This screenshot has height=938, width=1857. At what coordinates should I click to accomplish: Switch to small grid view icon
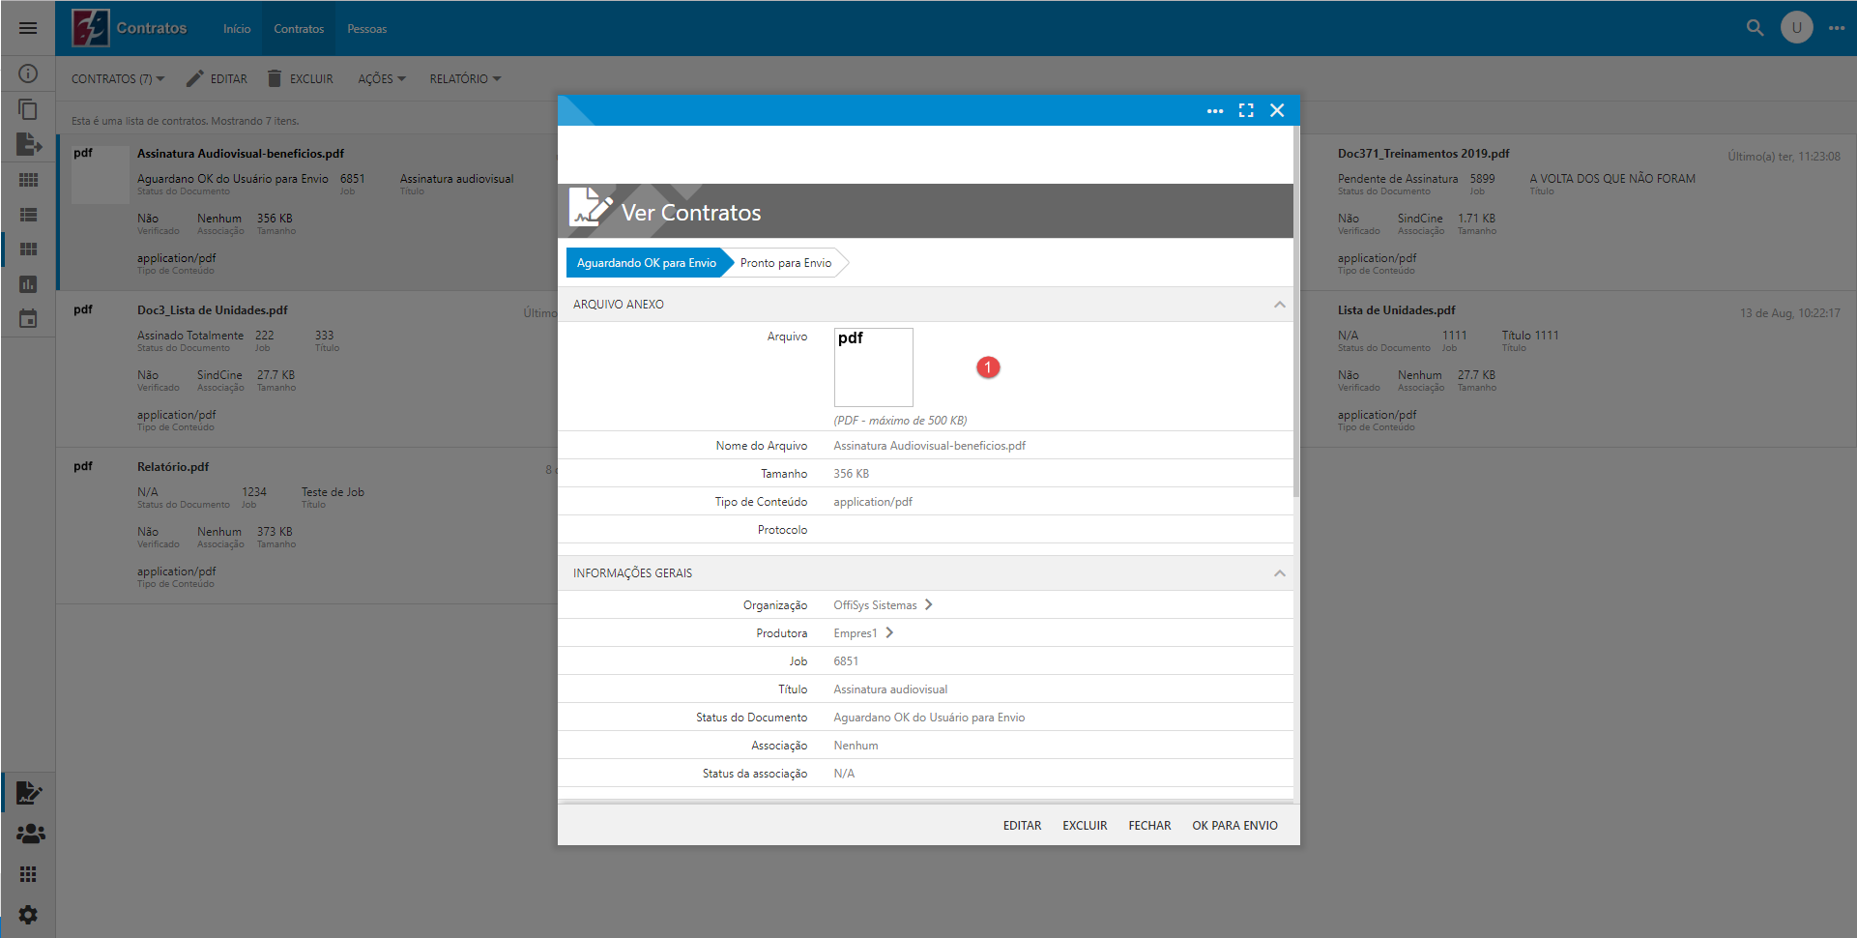click(28, 180)
